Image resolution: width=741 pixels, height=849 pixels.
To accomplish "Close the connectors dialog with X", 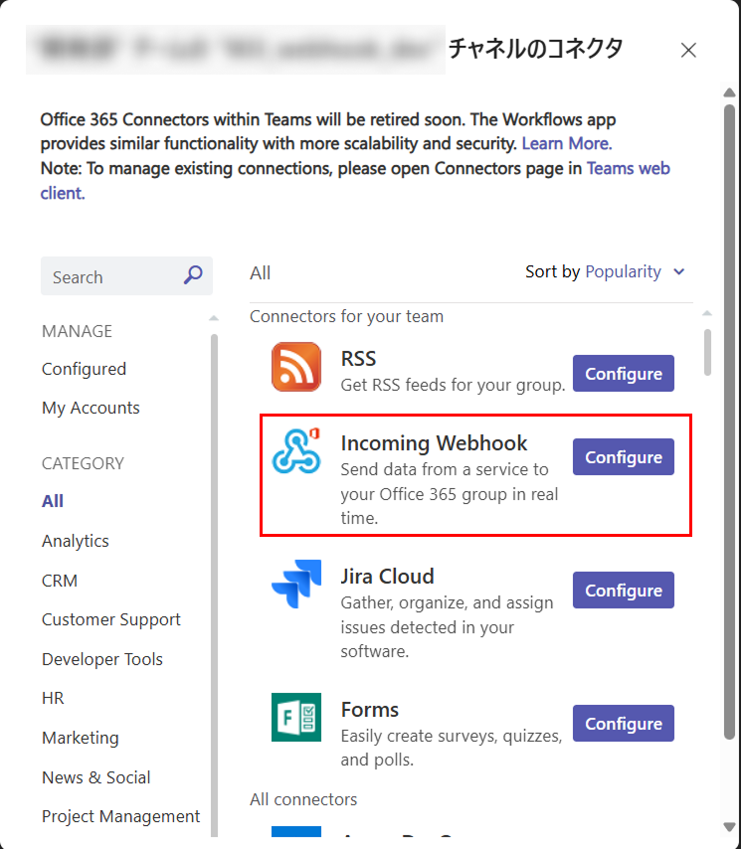I will coord(688,50).
